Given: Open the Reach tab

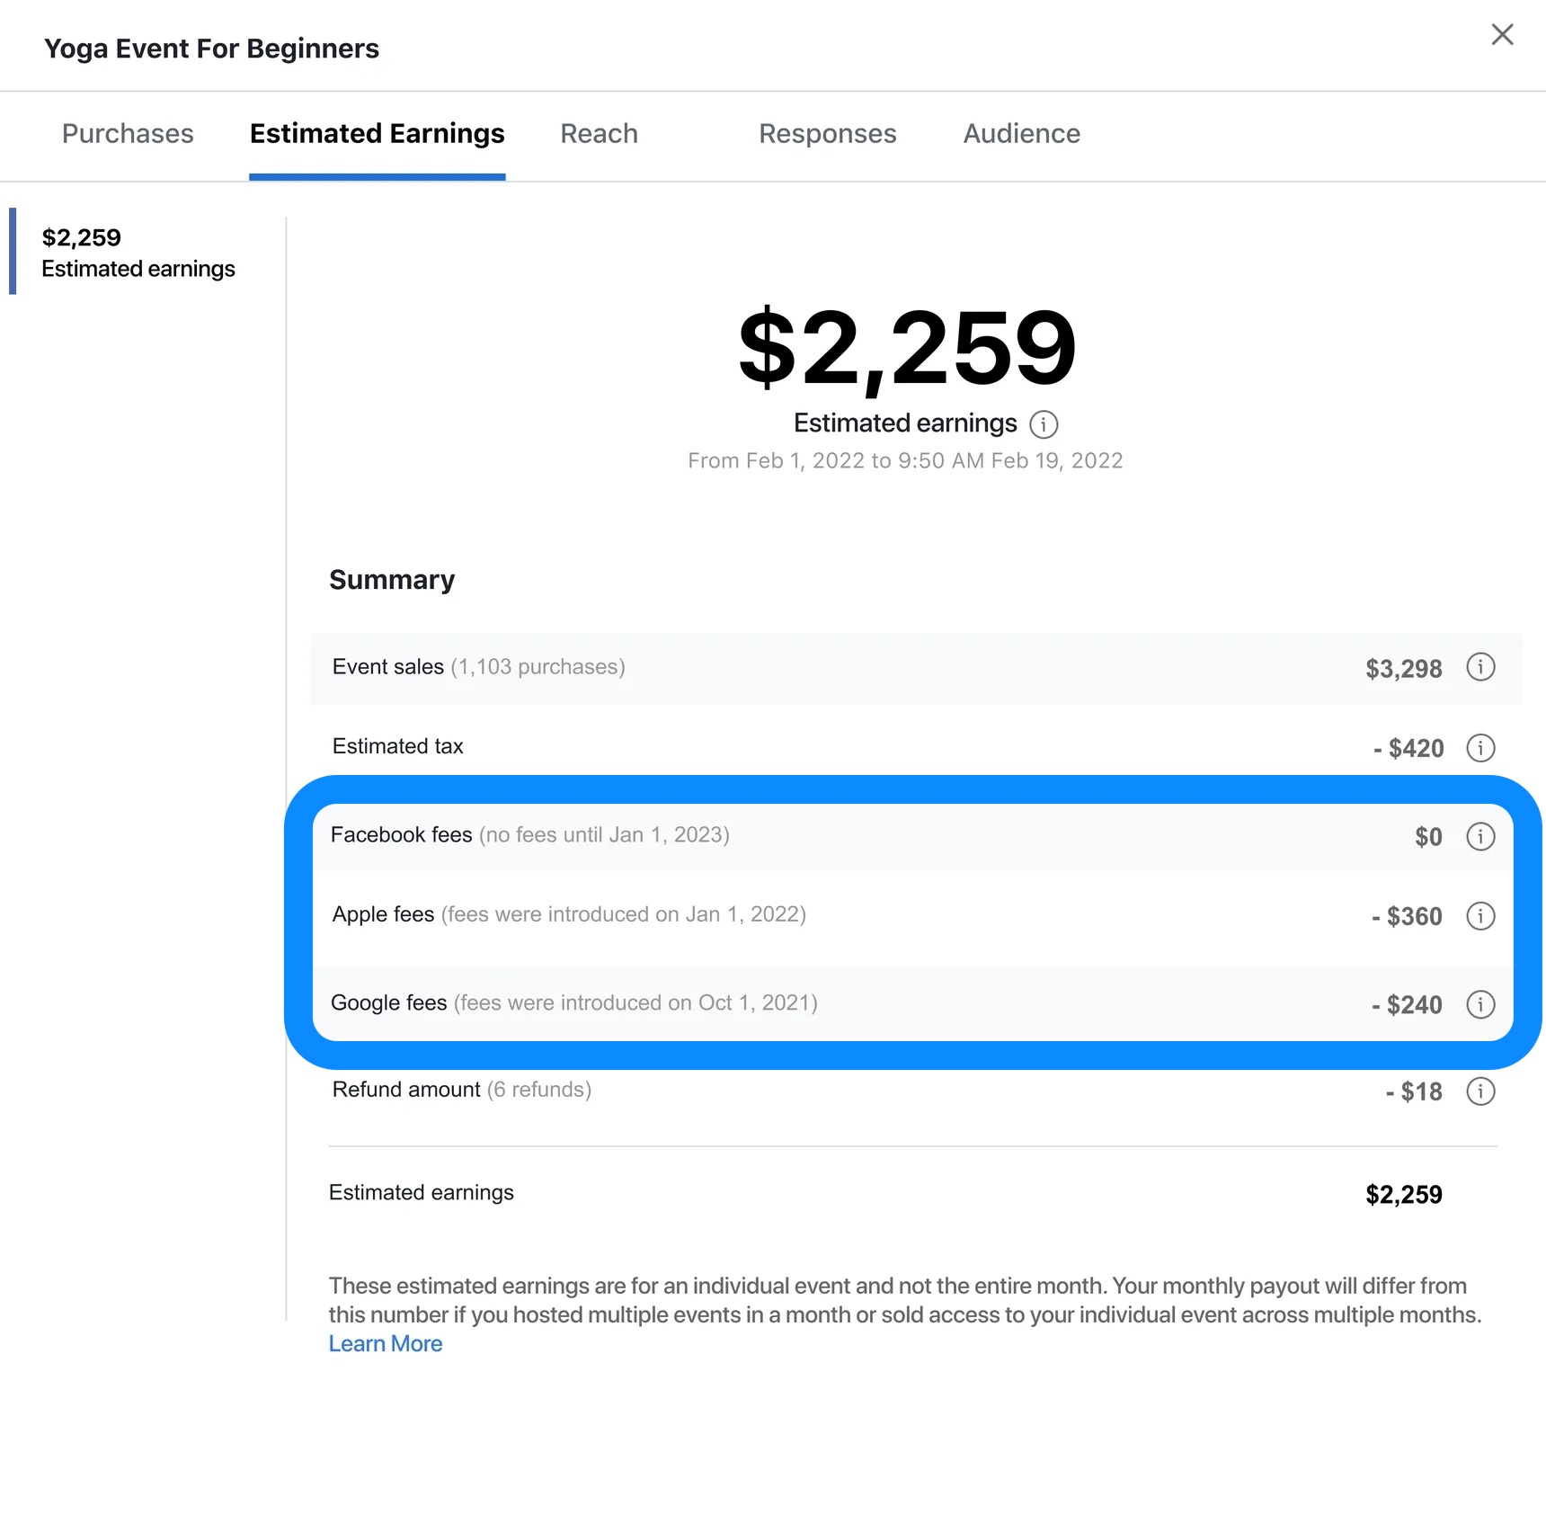Looking at the screenshot, I should click(x=599, y=134).
